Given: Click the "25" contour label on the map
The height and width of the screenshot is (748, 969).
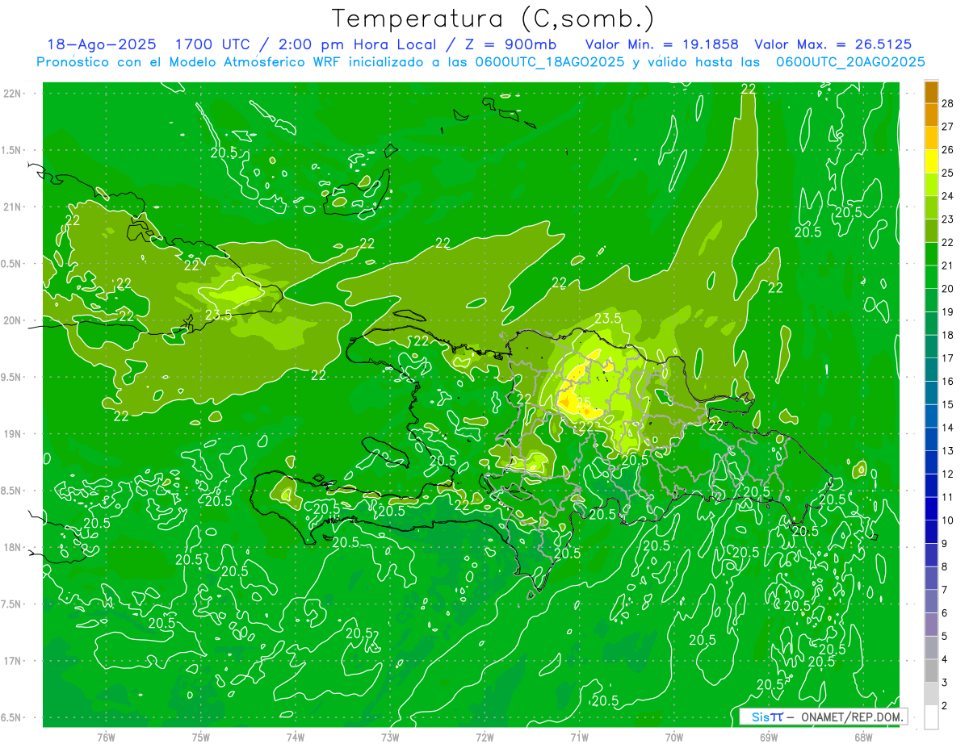Looking at the screenshot, I should 583,403.
